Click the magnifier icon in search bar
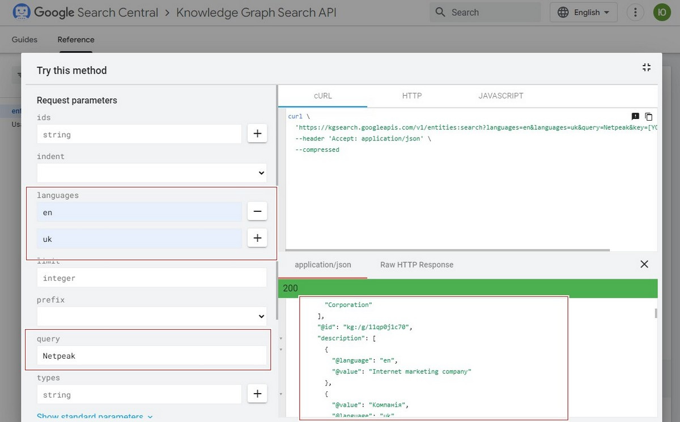Screen dimensions: 680x422 pyautogui.click(x=440, y=12)
